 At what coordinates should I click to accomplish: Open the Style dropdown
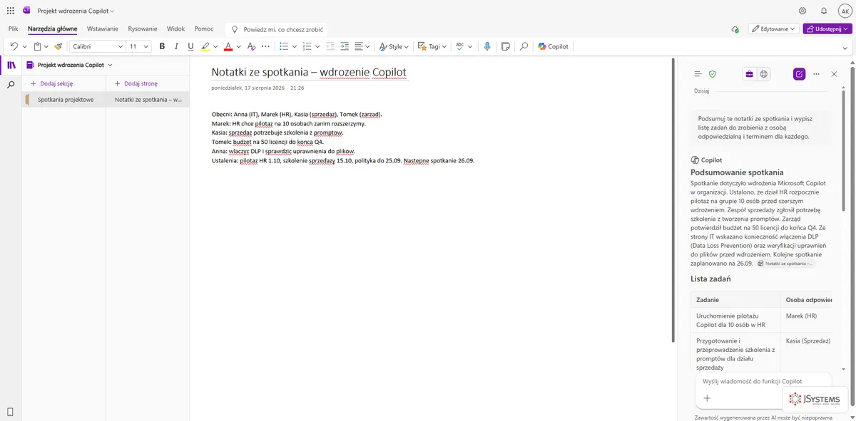(393, 46)
